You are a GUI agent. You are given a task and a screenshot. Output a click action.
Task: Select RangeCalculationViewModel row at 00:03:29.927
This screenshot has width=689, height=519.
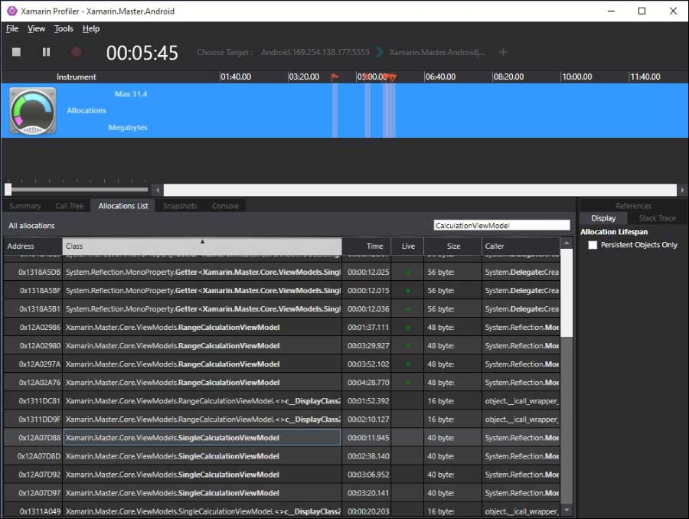point(282,346)
